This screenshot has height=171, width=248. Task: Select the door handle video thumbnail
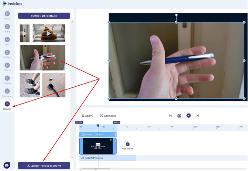click(x=24, y=33)
